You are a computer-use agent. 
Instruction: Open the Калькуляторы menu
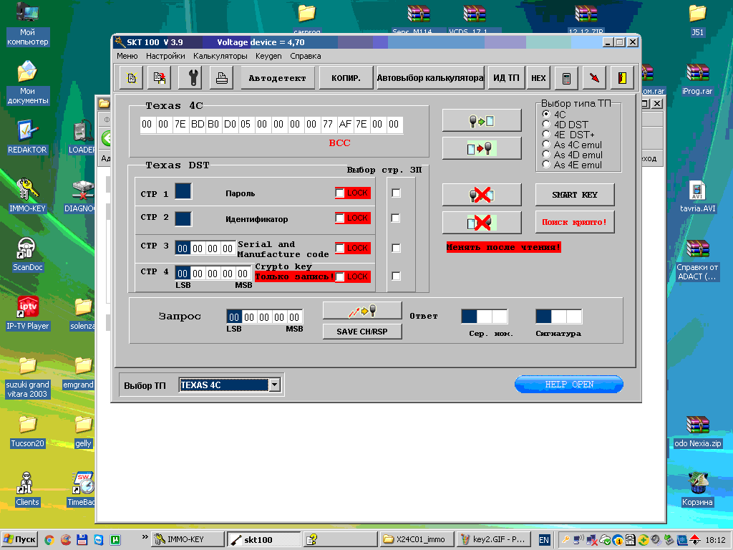220,56
